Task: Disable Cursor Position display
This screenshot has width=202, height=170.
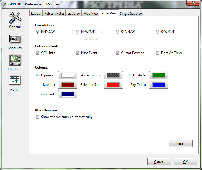Action: coord(117,53)
